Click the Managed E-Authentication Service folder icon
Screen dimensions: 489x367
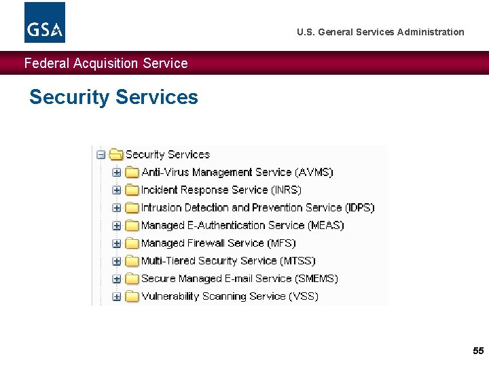(132, 226)
